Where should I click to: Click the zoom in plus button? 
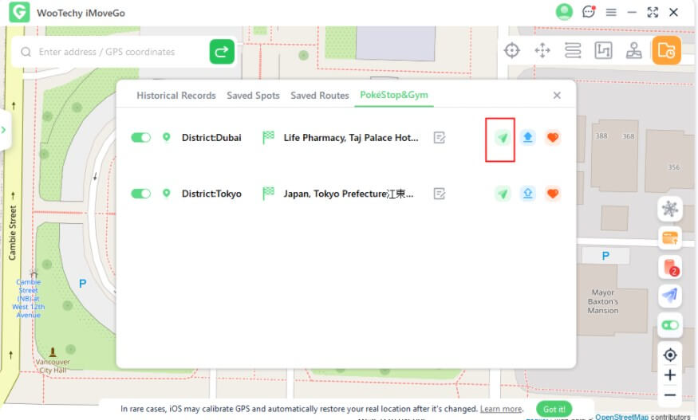[x=670, y=375]
